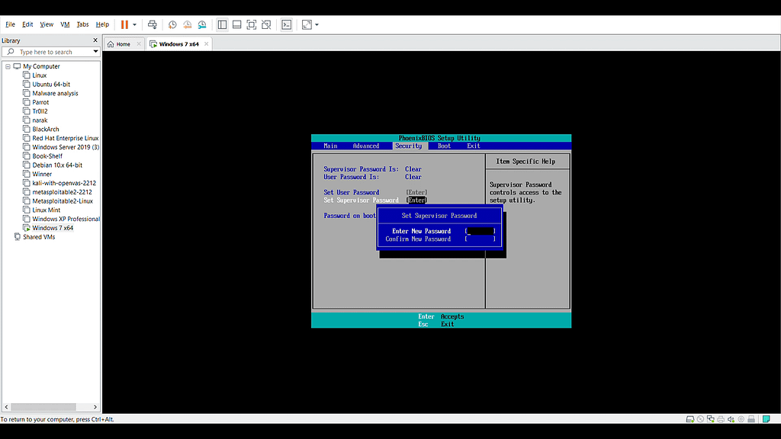
Task: Take a snapshot of this VM
Action: 172,24
